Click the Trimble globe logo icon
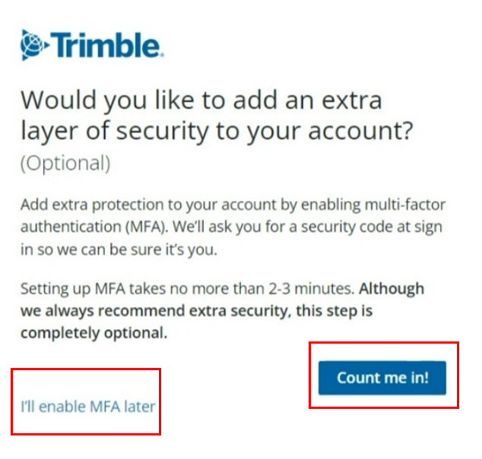Viewport: 482px width, 459px height. 34,44
